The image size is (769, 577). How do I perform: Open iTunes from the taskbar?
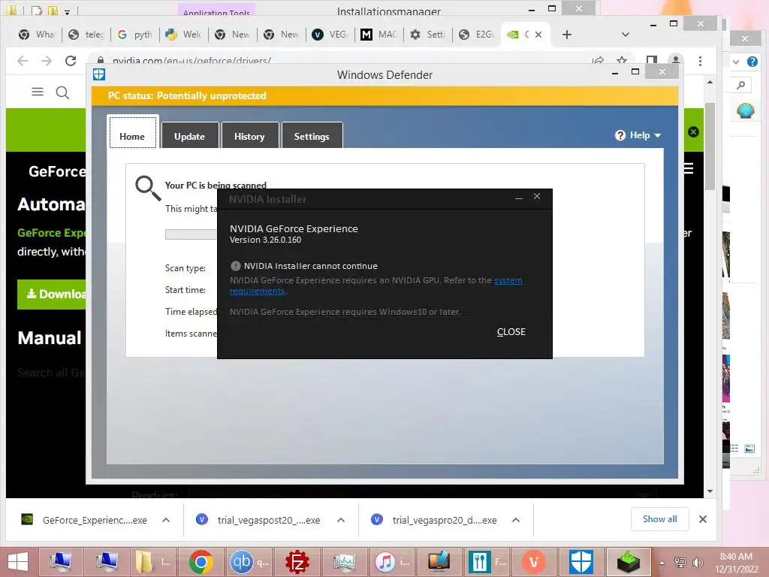(x=392, y=562)
